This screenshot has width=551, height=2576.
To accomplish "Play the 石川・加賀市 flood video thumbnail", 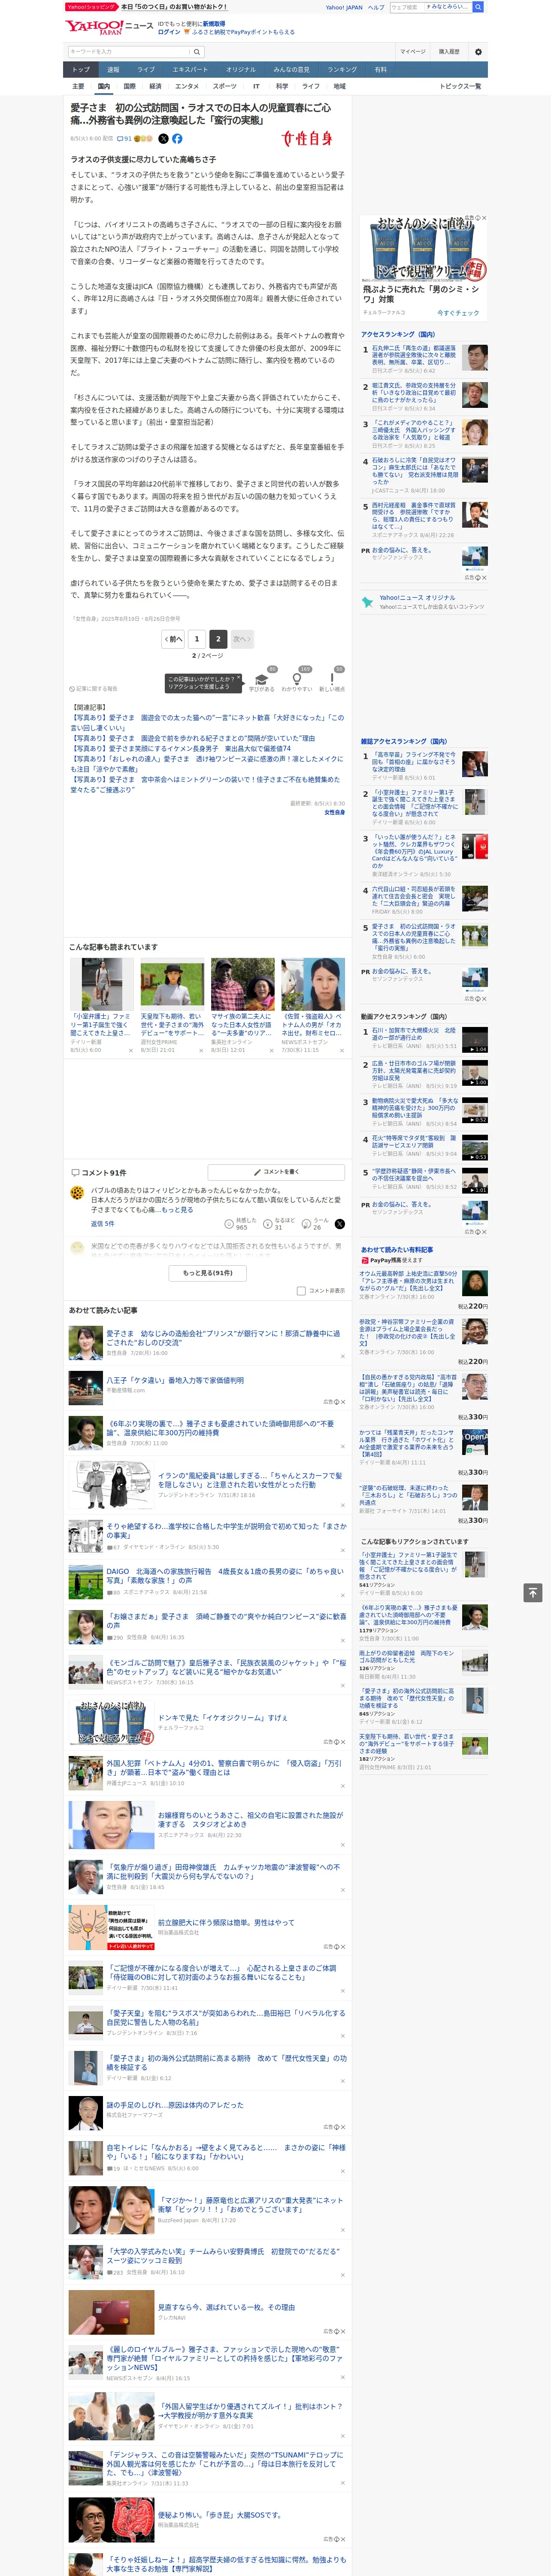I will pyautogui.click(x=474, y=1039).
